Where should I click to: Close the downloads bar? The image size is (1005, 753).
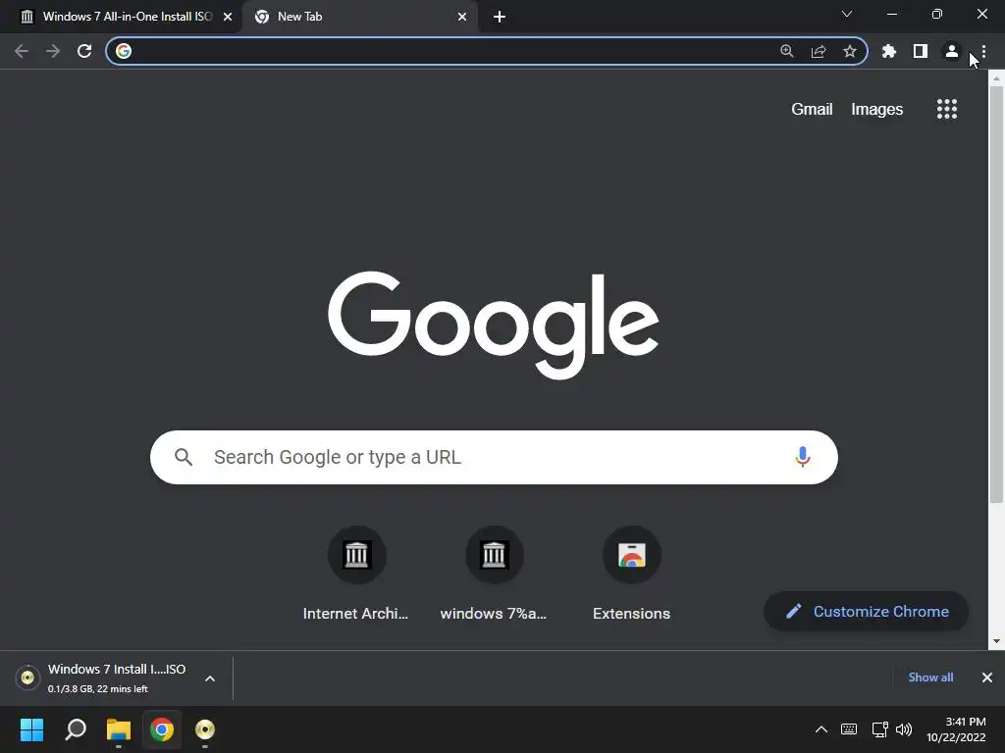point(987,678)
